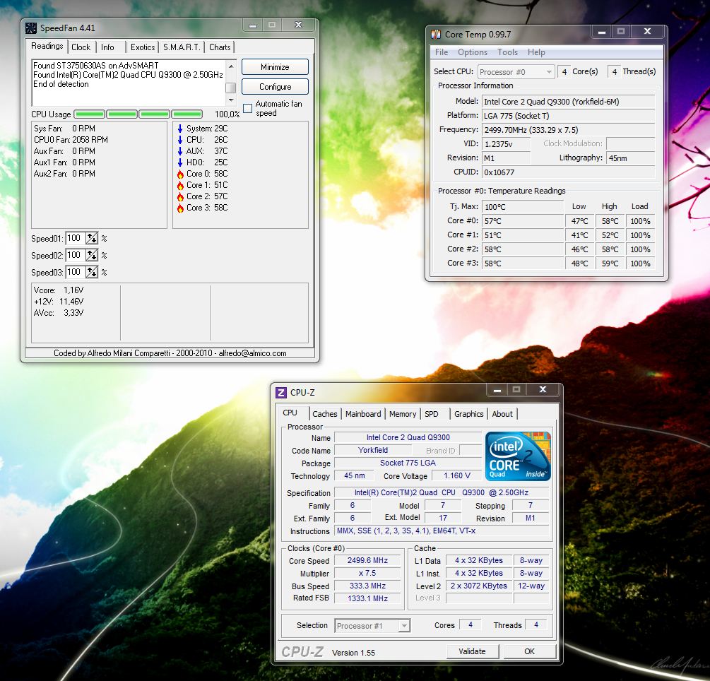The width and height of the screenshot is (710, 681).
Task: Open the SPD tab in CPU-Z
Action: pos(432,414)
